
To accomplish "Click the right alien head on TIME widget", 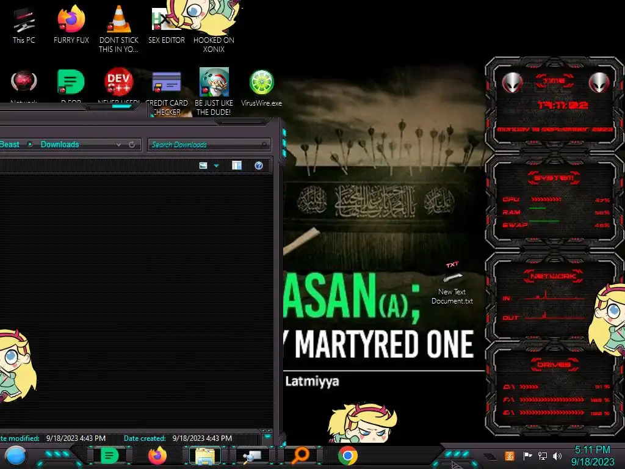I will pos(599,83).
